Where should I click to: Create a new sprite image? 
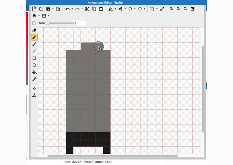point(34,9)
